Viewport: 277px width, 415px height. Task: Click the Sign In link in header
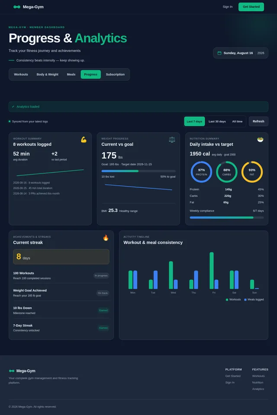[228, 7]
